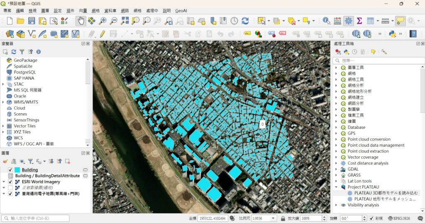Select the Pan Map hand tool
425x223 pixels.
(81, 21)
